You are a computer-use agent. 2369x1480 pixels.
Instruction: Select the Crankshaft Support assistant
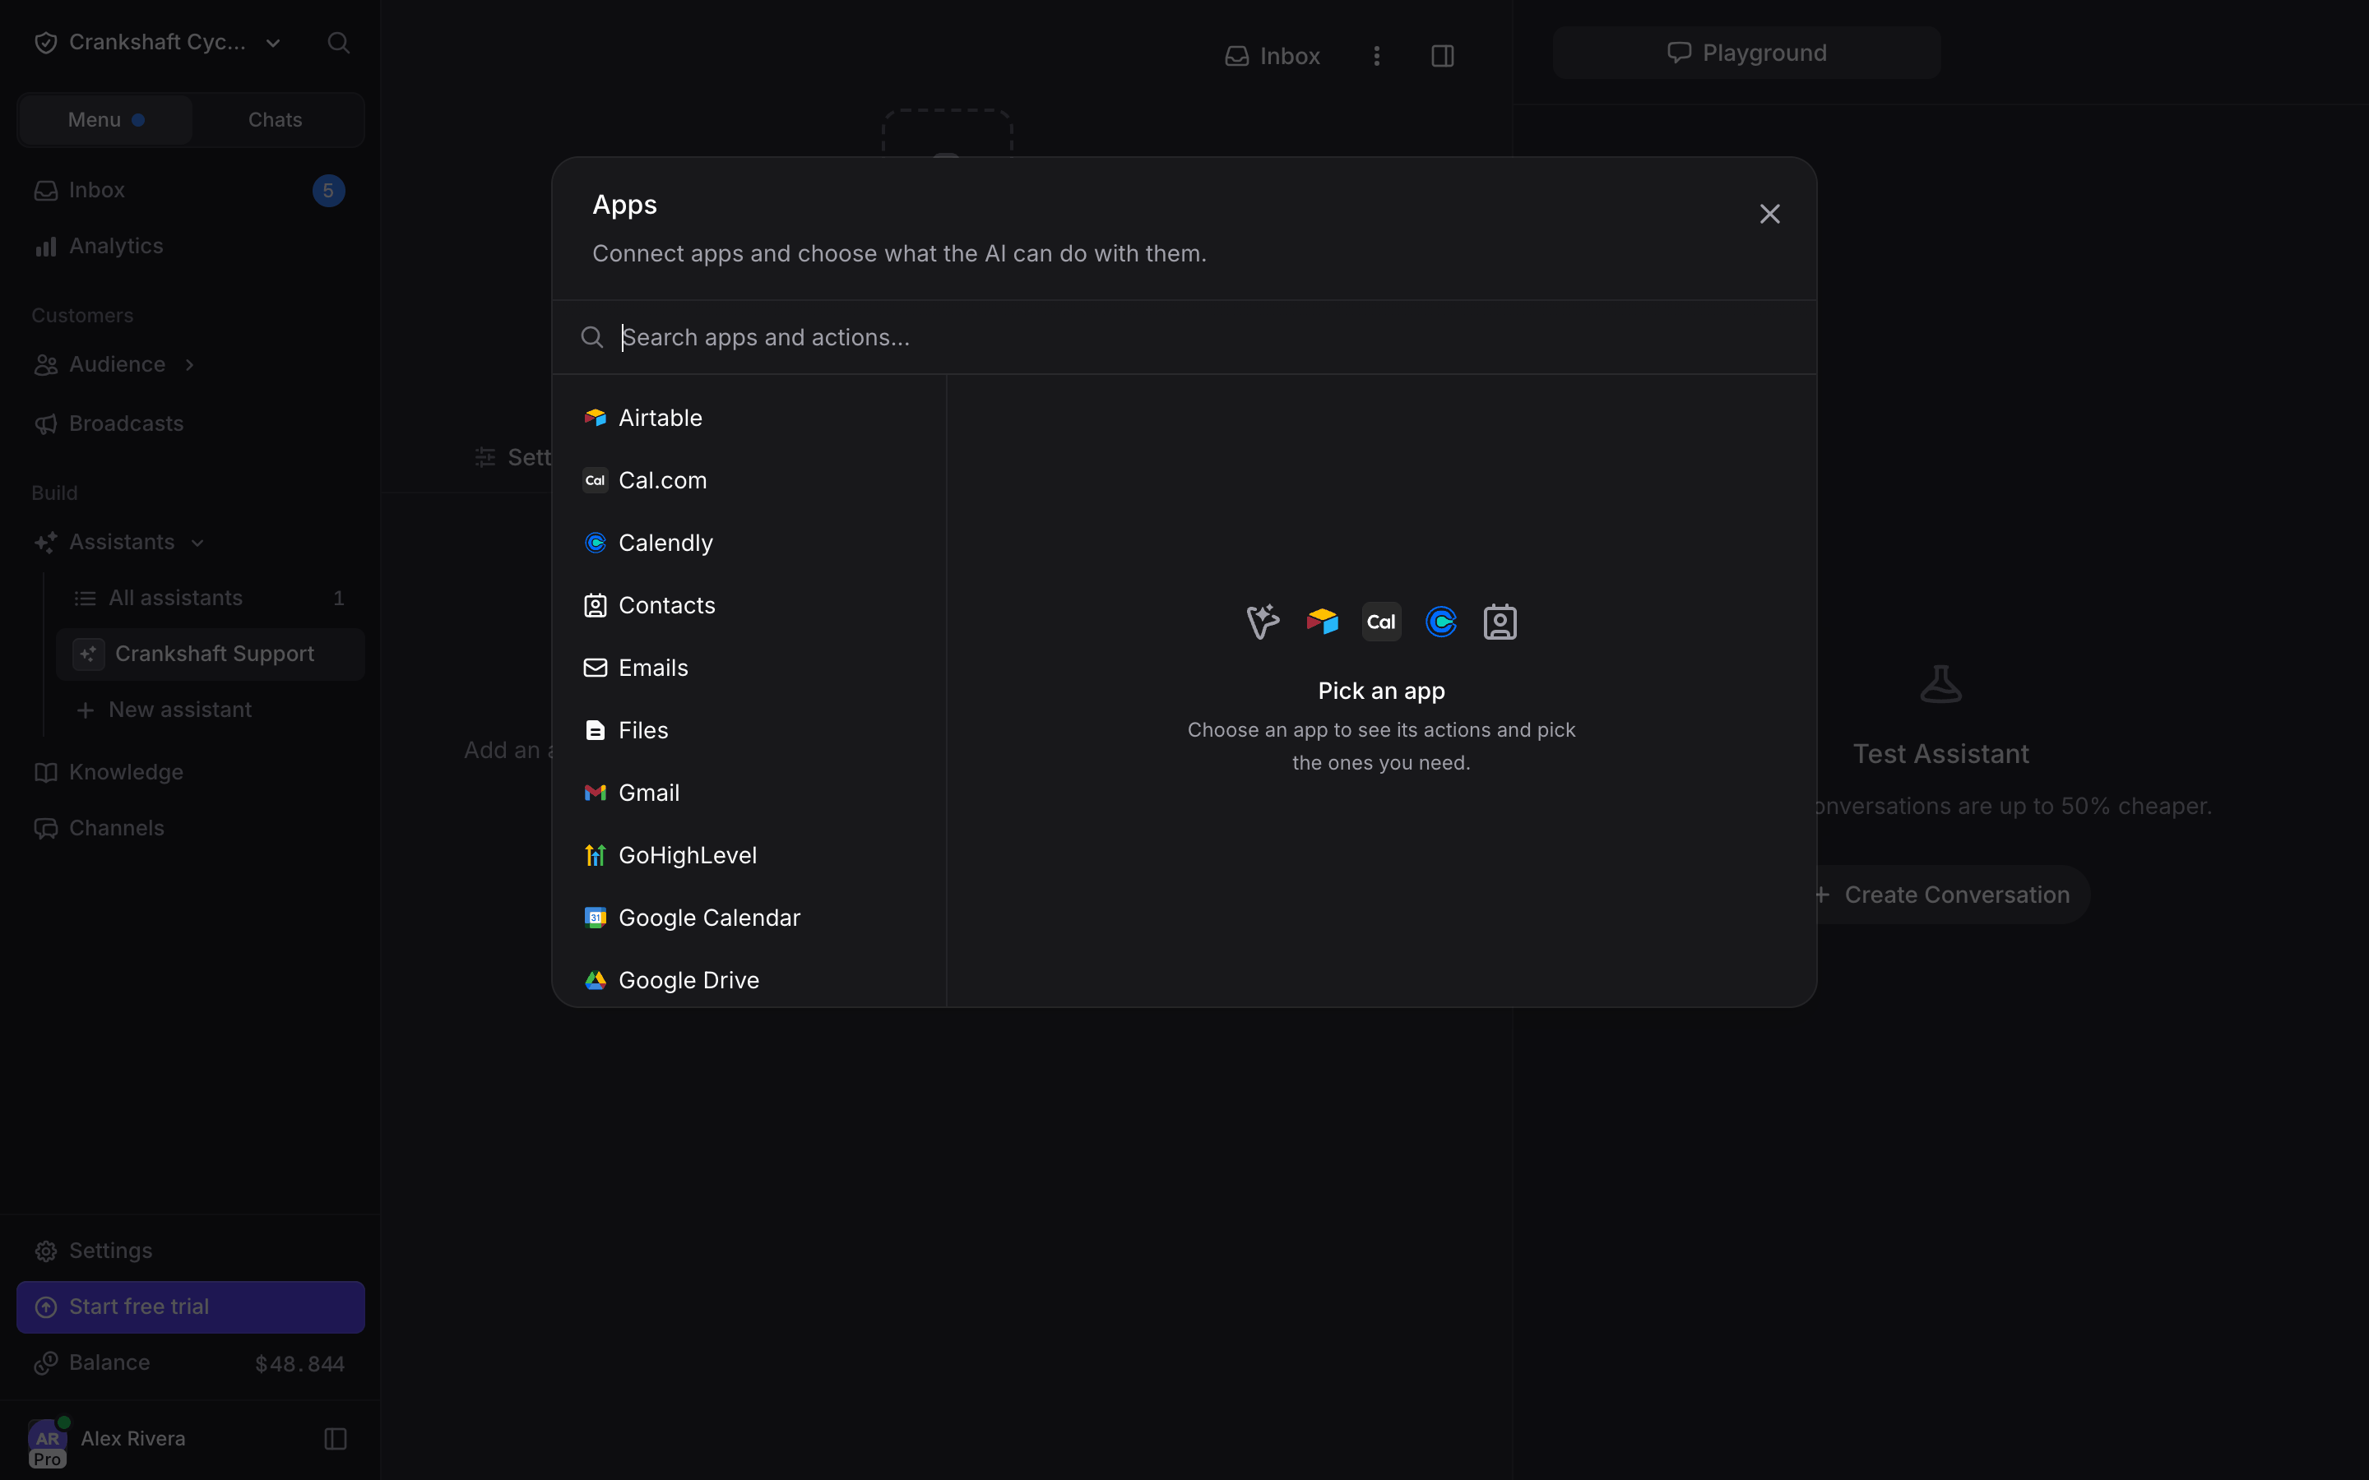(x=210, y=654)
